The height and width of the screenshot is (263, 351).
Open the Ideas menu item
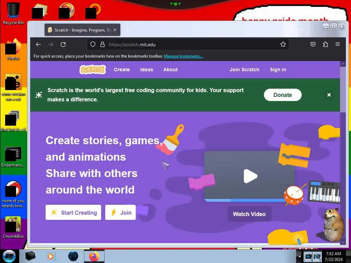(x=147, y=70)
